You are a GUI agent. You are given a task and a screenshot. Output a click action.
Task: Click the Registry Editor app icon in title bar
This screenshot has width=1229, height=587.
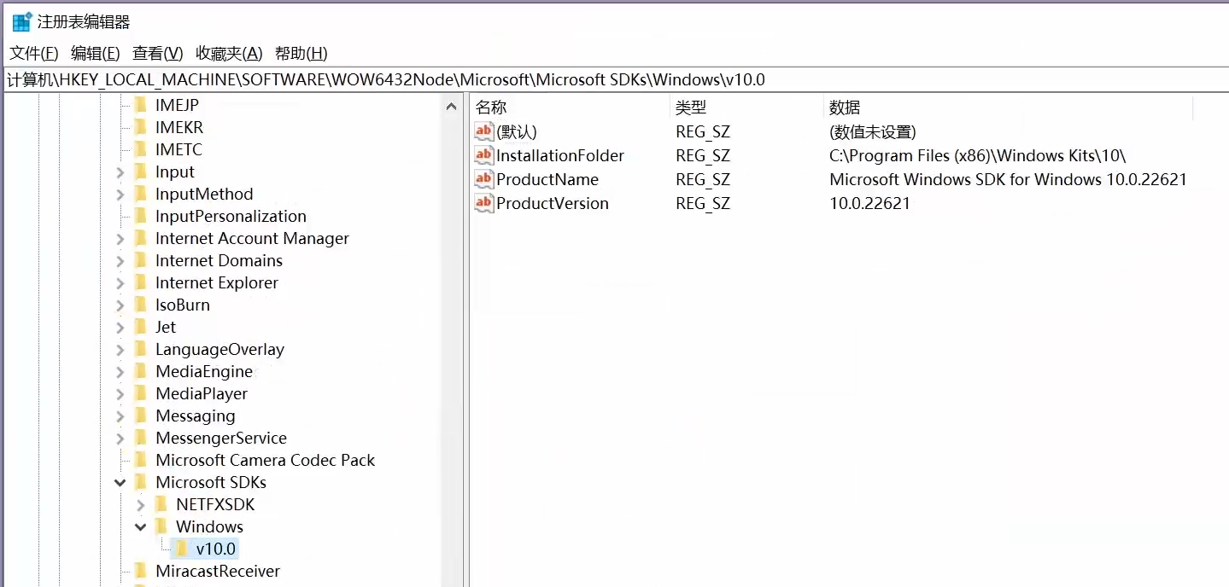(21, 22)
